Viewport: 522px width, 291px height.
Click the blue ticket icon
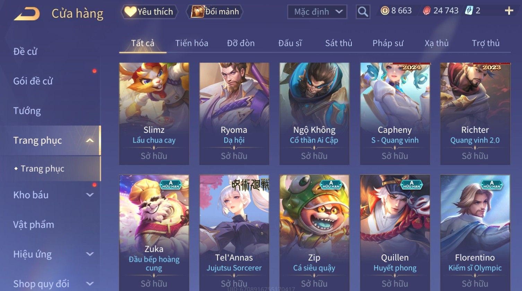469,11
